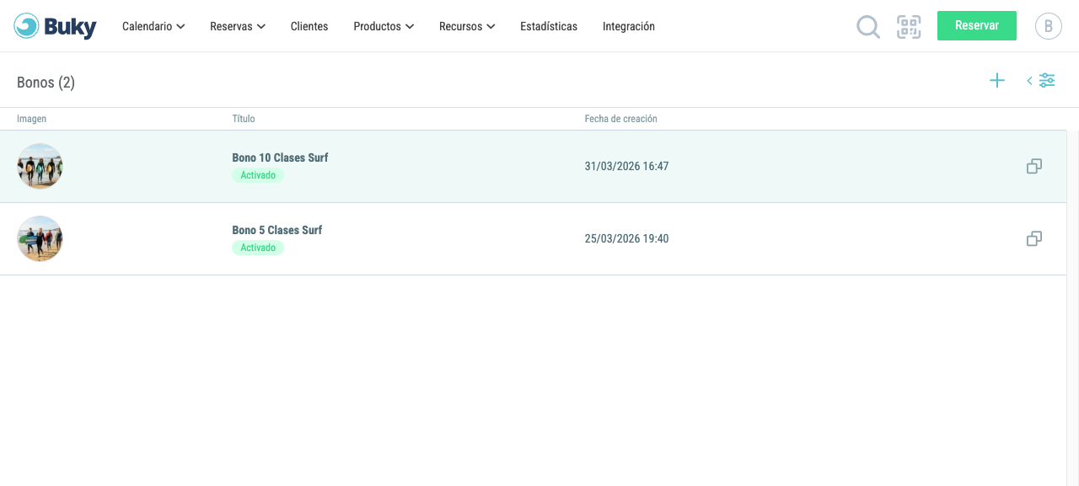Click the Bono 5 Clases Surf thumbnail
The height and width of the screenshot is (486, 1079).
pos(40,238)
